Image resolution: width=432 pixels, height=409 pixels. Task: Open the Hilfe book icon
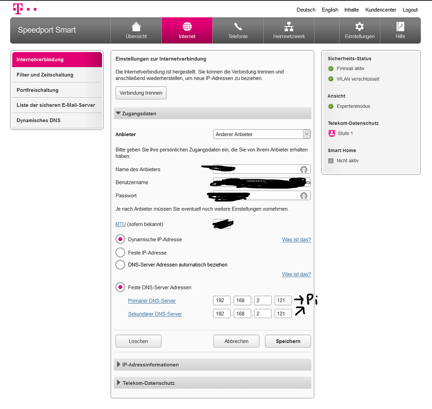tap(400, 27)
